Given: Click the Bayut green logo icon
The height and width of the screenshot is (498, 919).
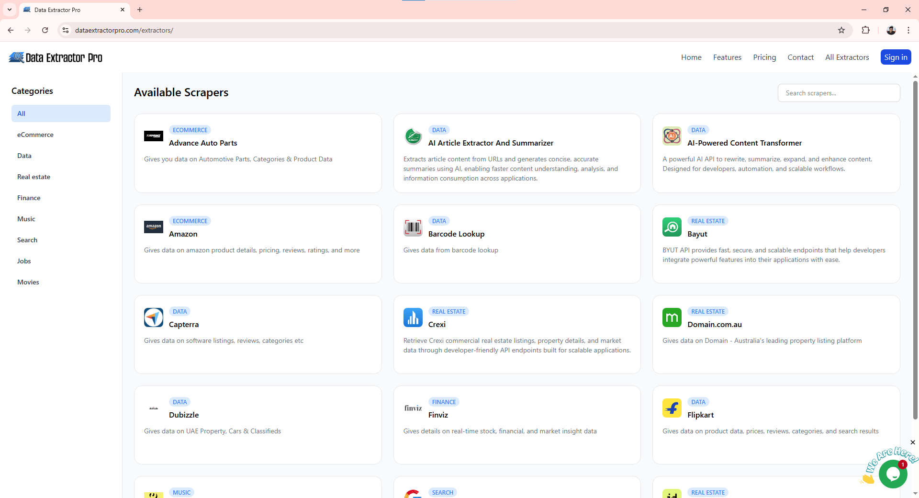Looking at the screenshot, I should coord(672,227).
